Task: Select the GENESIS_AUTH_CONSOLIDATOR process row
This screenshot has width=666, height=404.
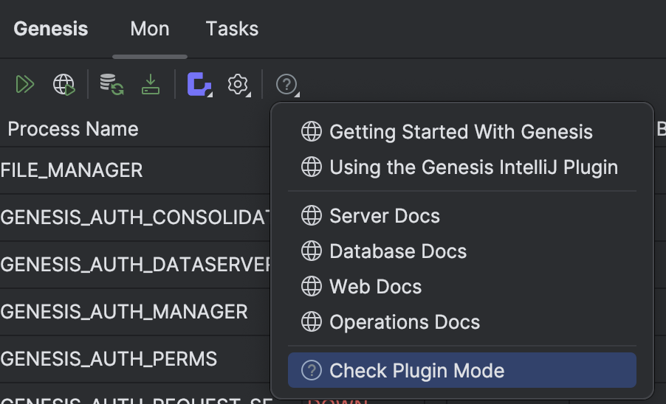Action: click(x=135, y=217)
